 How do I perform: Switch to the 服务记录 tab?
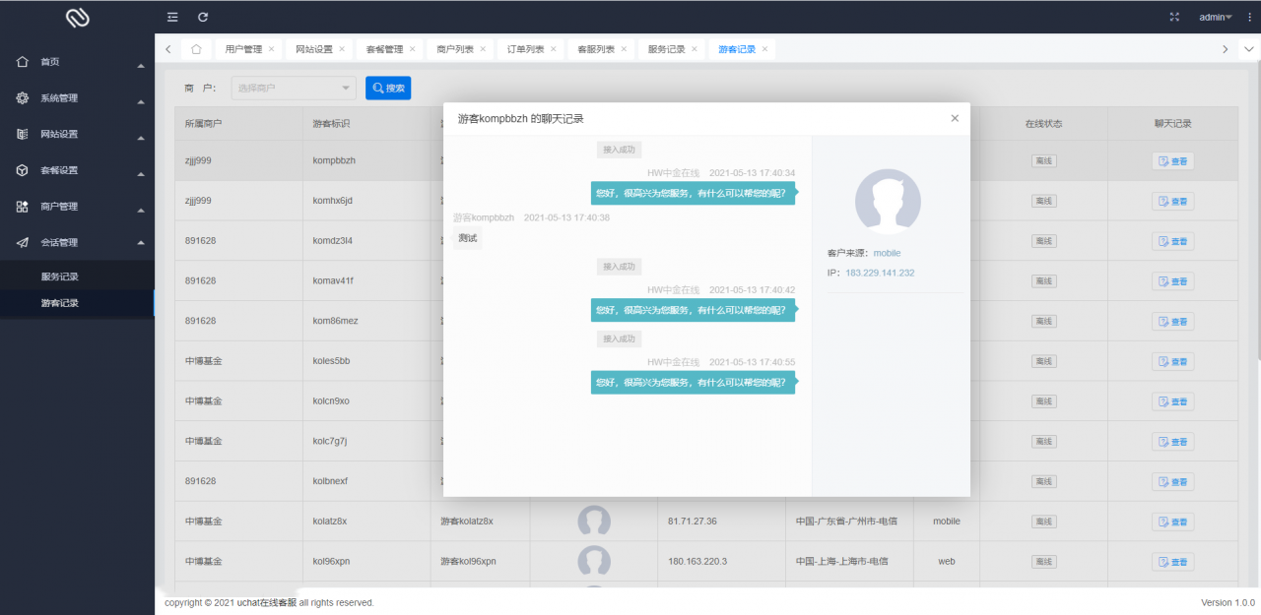(666, 49)
